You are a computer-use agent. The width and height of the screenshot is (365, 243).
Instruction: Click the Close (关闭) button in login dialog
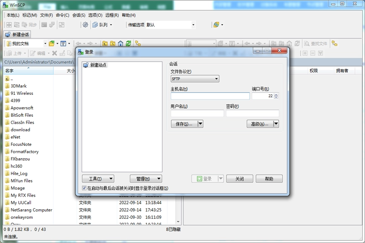click(x=240, y=179)
